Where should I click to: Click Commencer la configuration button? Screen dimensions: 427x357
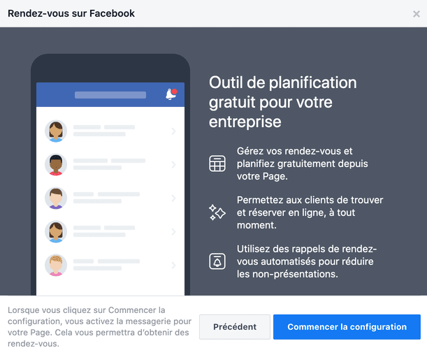click(x=347, y=327)
